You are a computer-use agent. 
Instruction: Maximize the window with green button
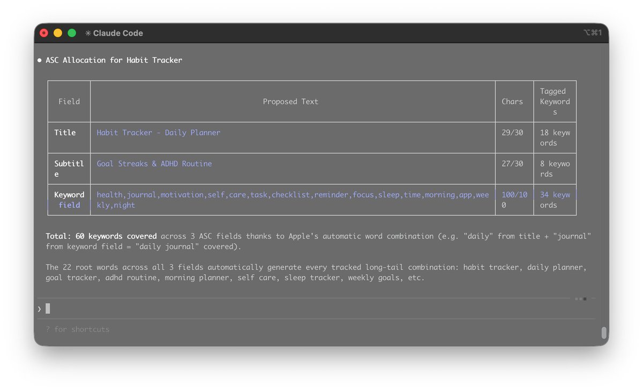point(72,33)
